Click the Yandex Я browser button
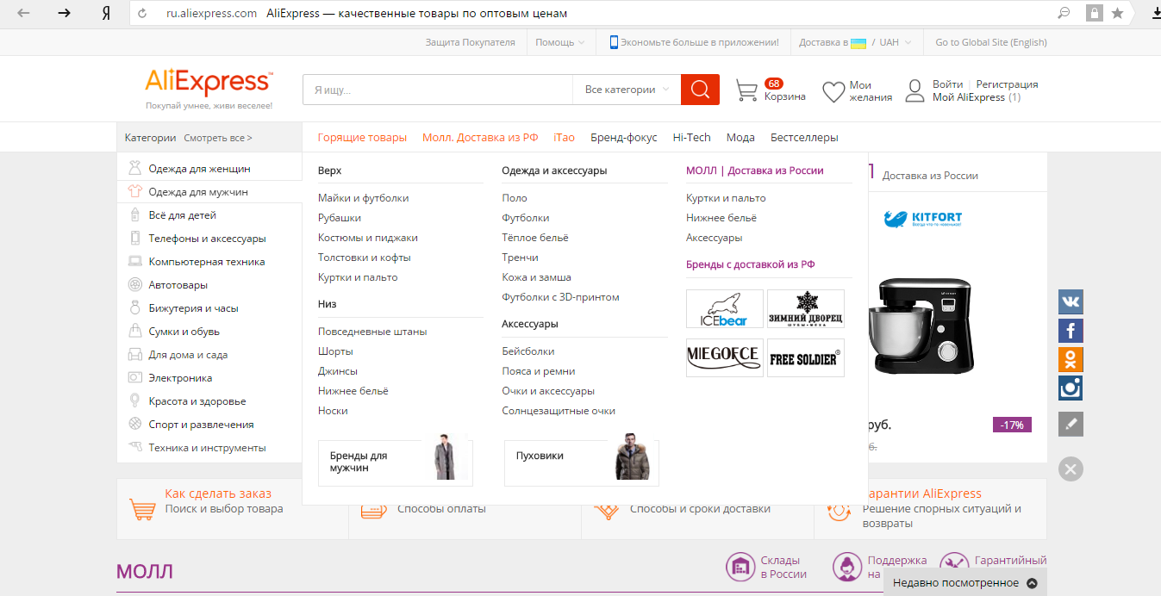This screenshot has width=1161, height=596. (105, 14)
